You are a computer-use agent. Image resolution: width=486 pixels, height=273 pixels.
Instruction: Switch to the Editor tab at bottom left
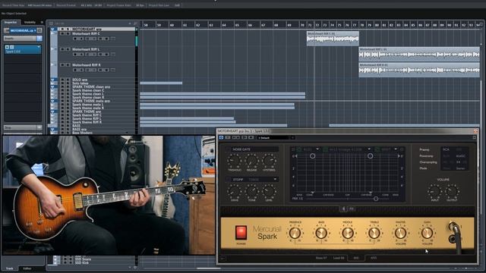(x=27, y=268)
